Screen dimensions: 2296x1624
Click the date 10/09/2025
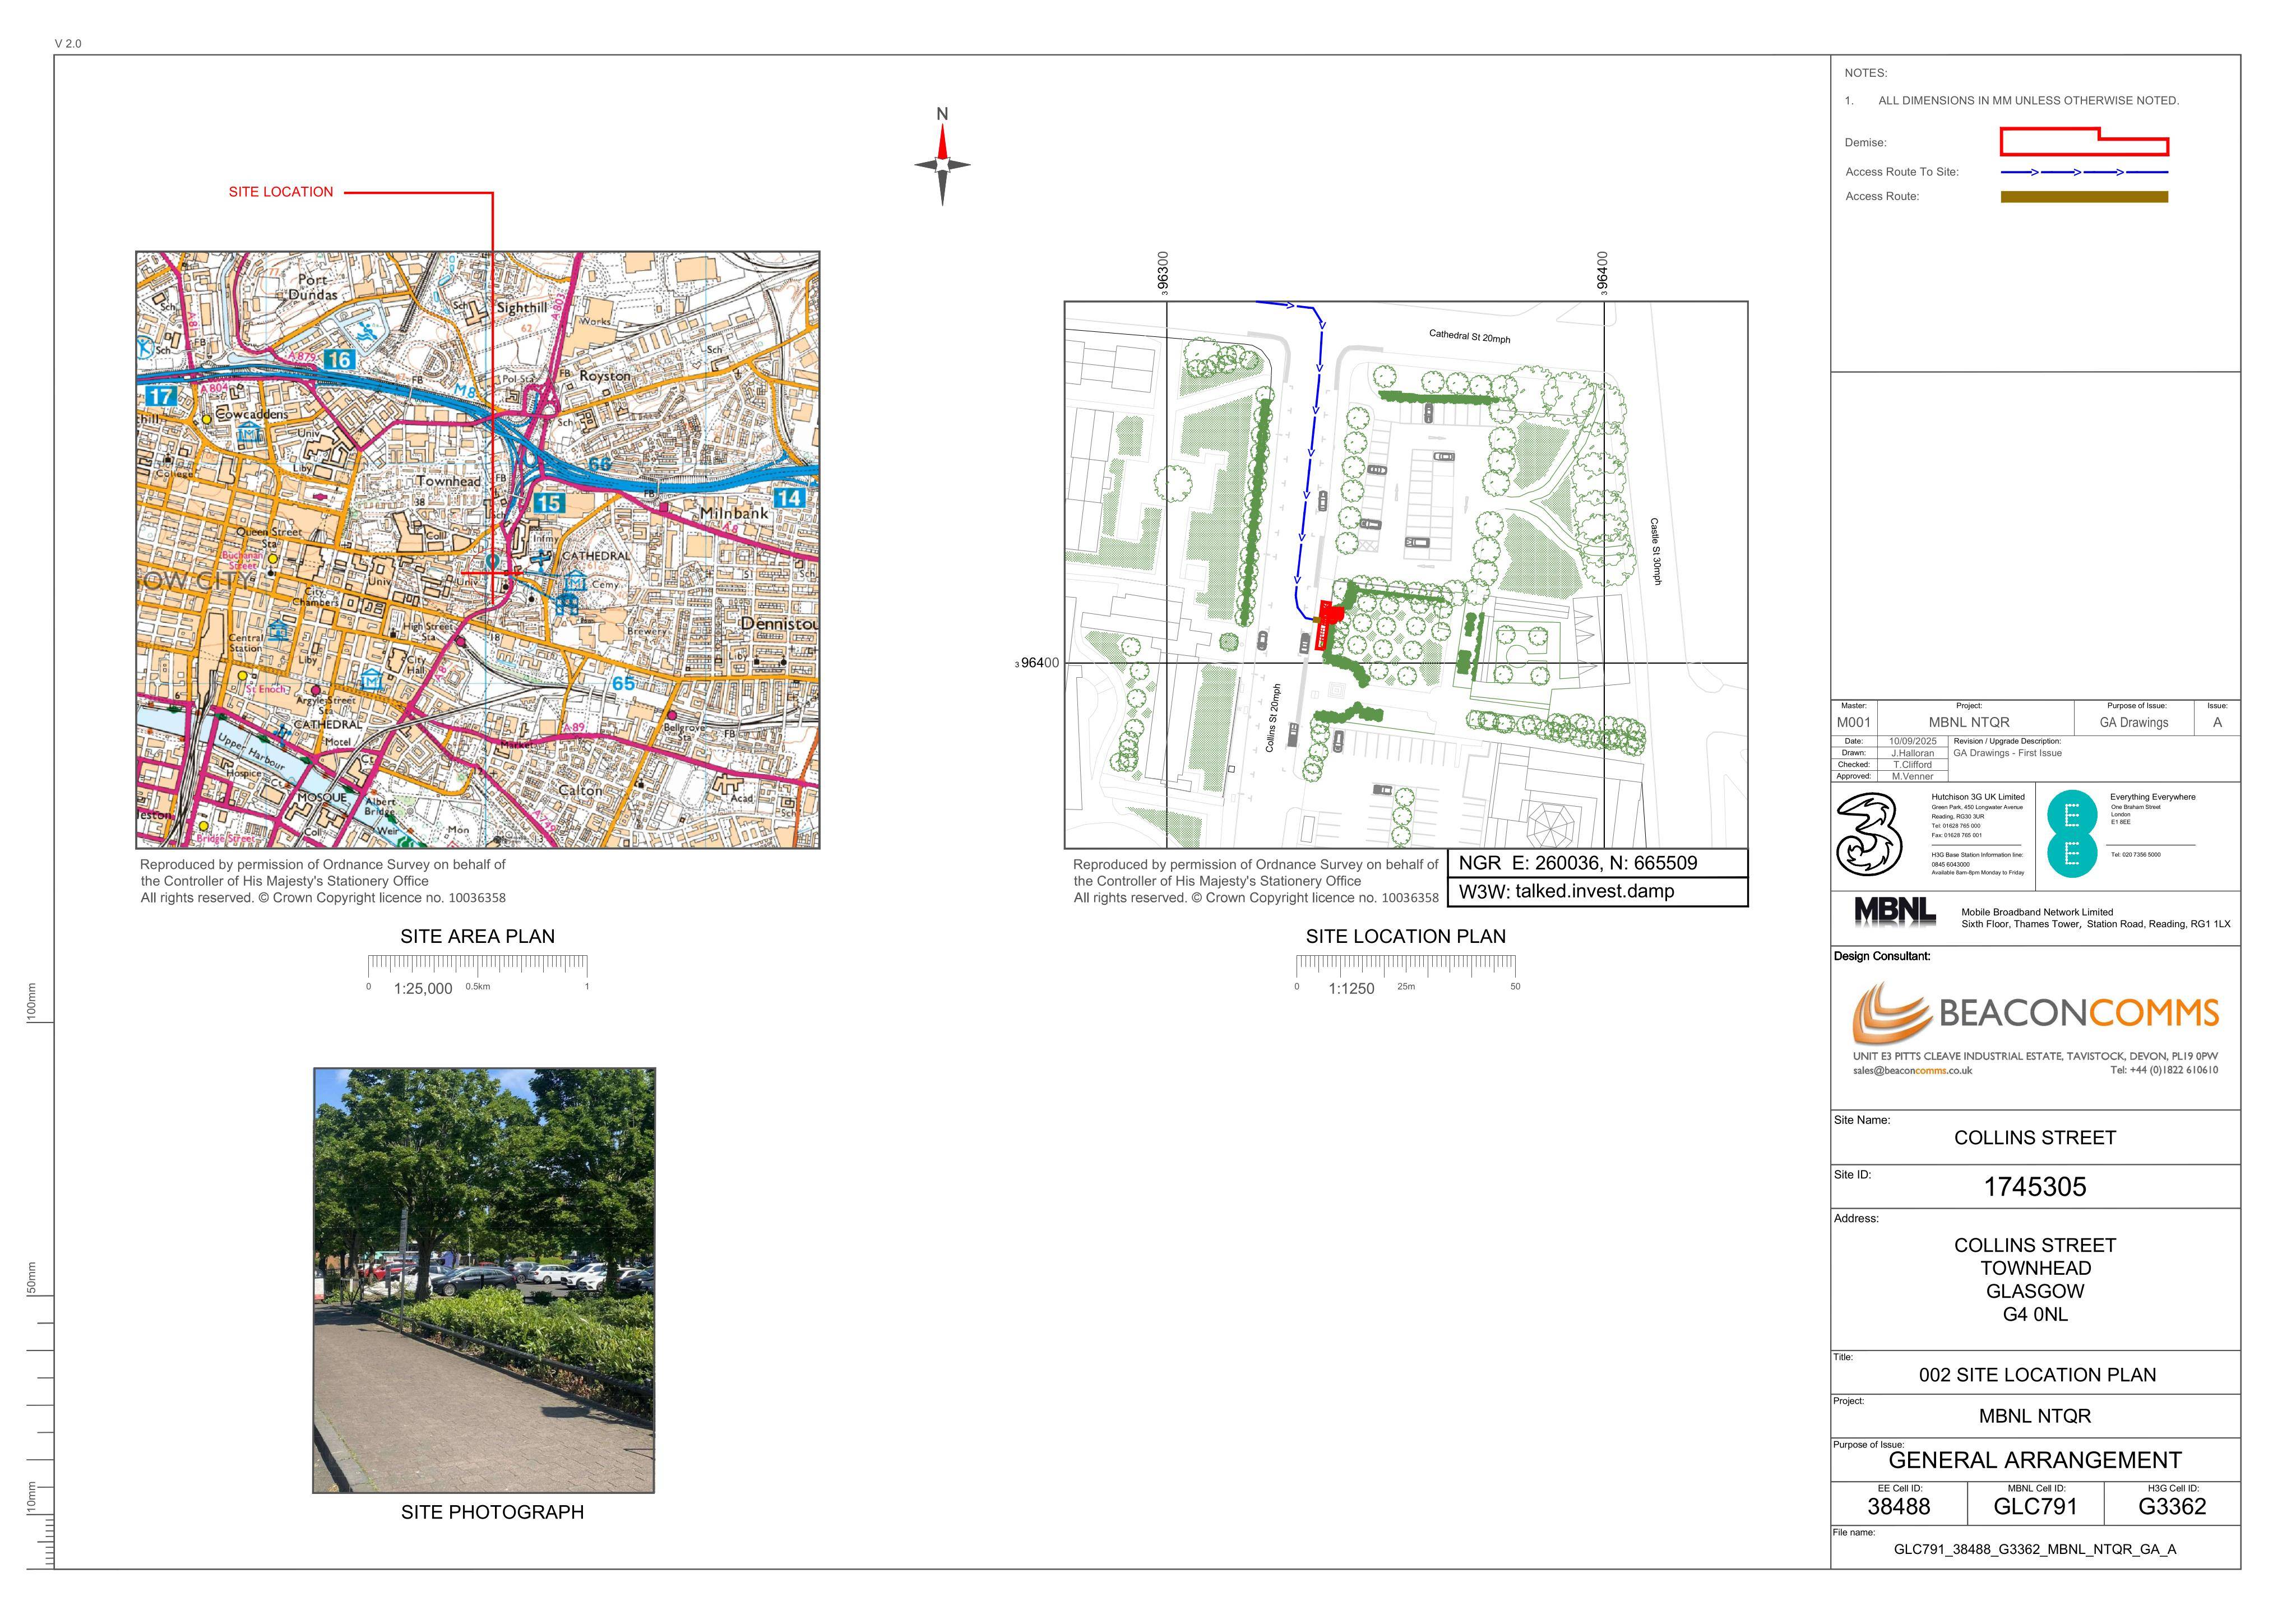click(1912, 741)
